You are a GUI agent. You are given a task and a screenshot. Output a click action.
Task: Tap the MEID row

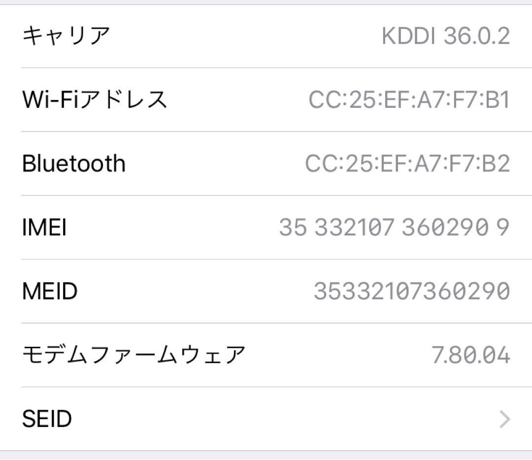point(266,291)
